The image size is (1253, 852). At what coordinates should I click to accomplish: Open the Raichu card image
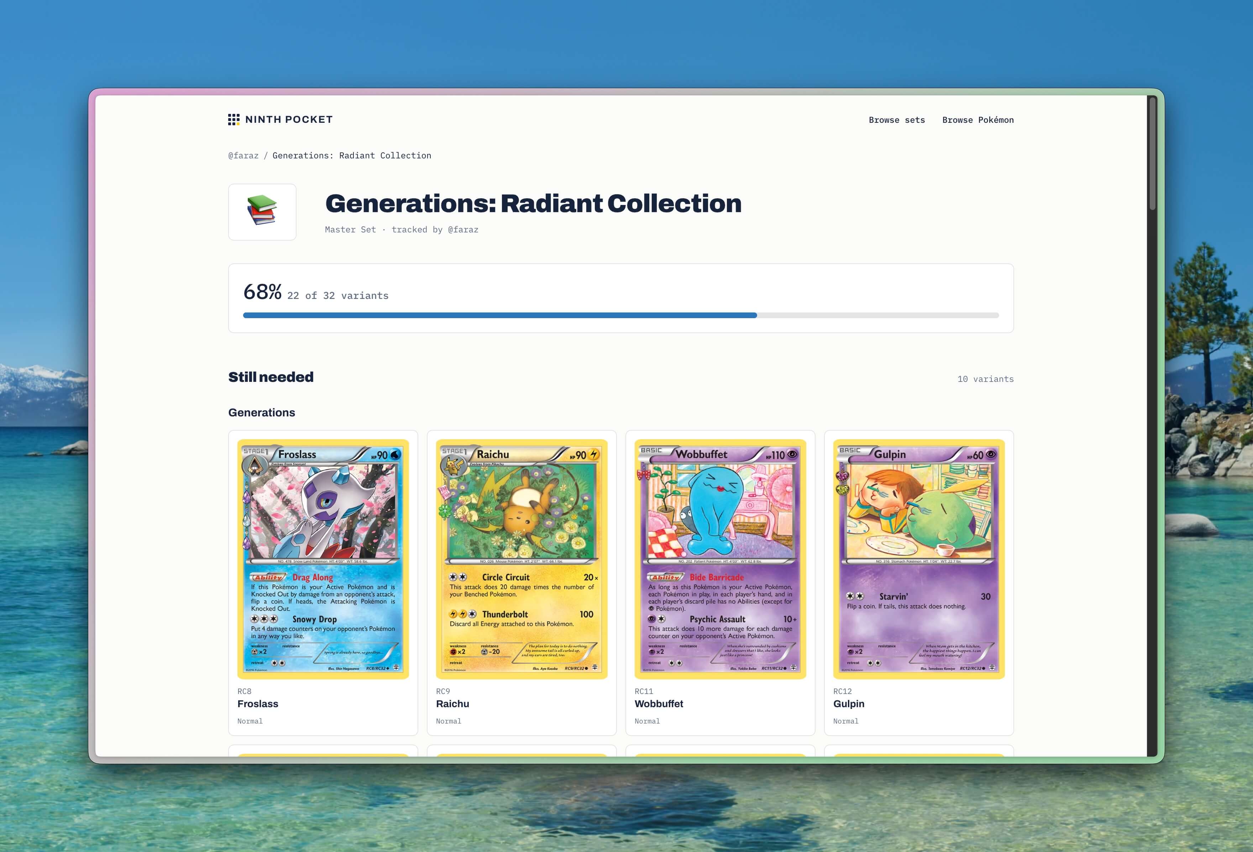[521, 559]
